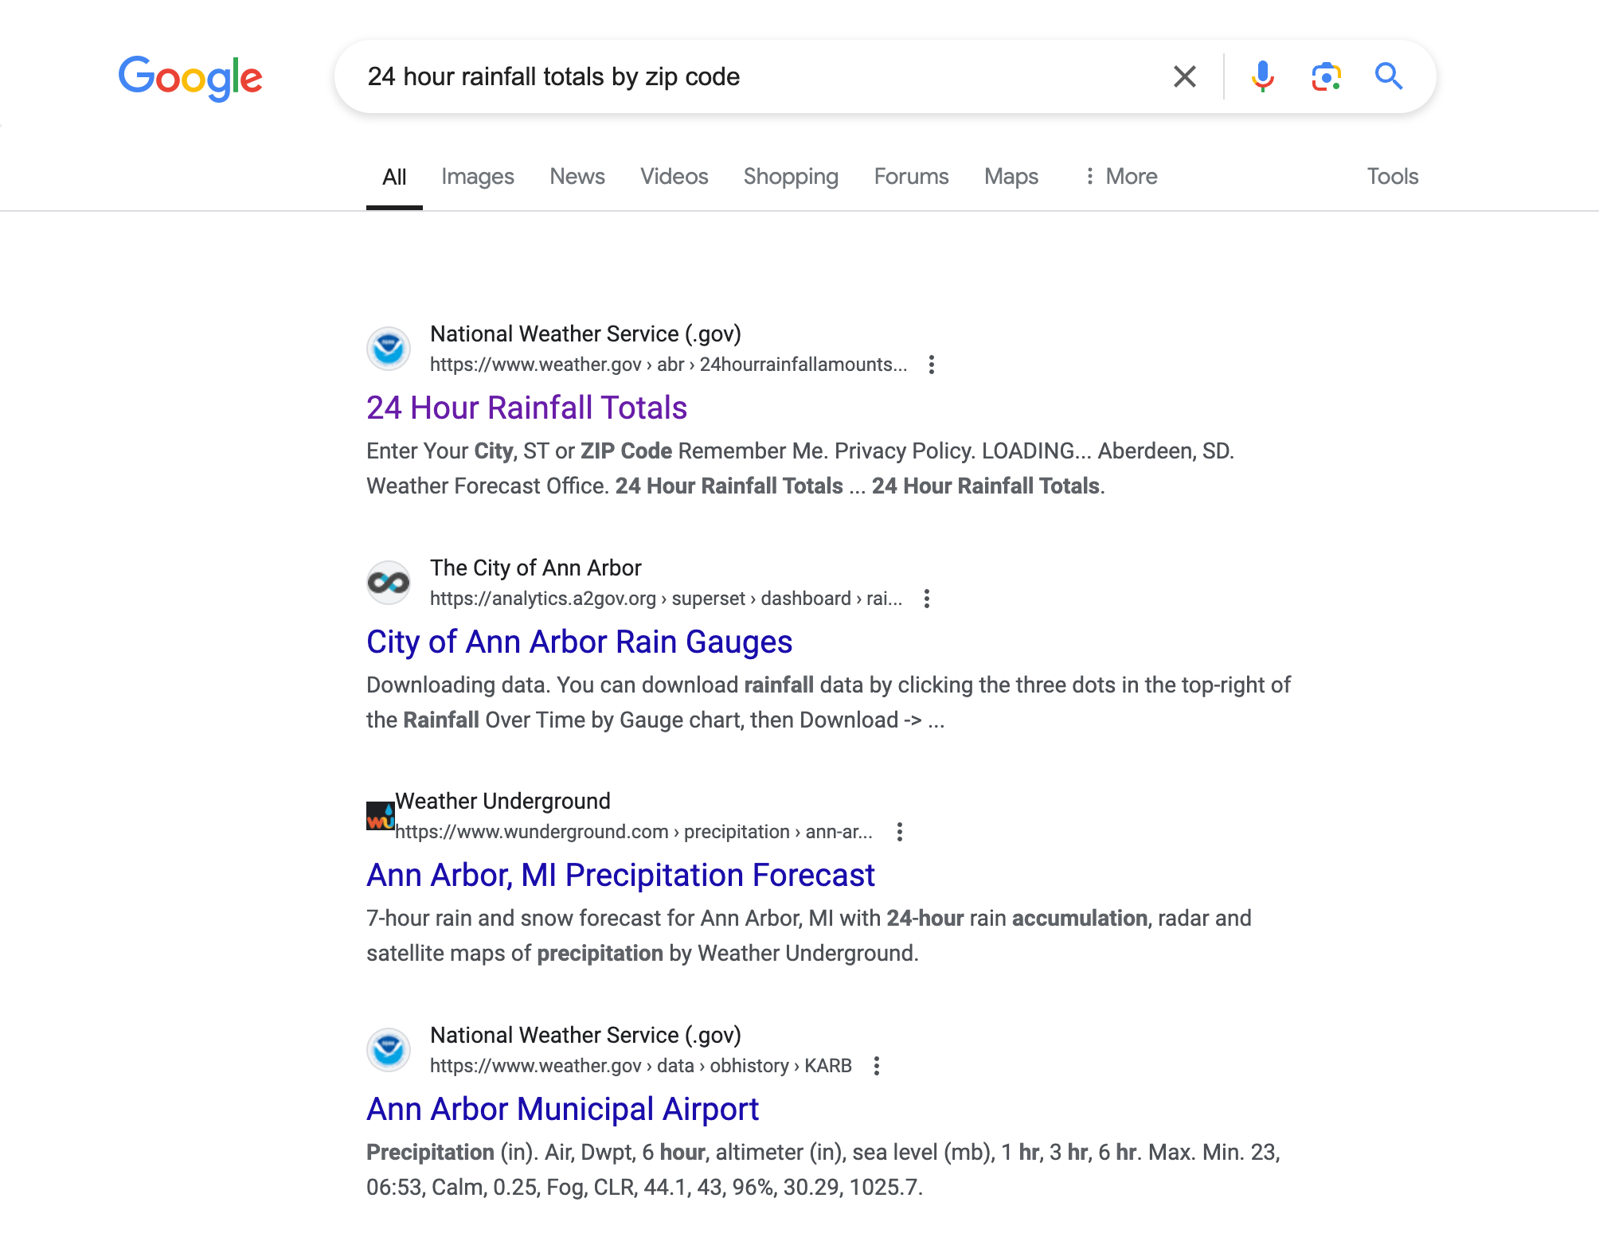
Task: Click the Google logo to return home
Action: coord(190,76)
